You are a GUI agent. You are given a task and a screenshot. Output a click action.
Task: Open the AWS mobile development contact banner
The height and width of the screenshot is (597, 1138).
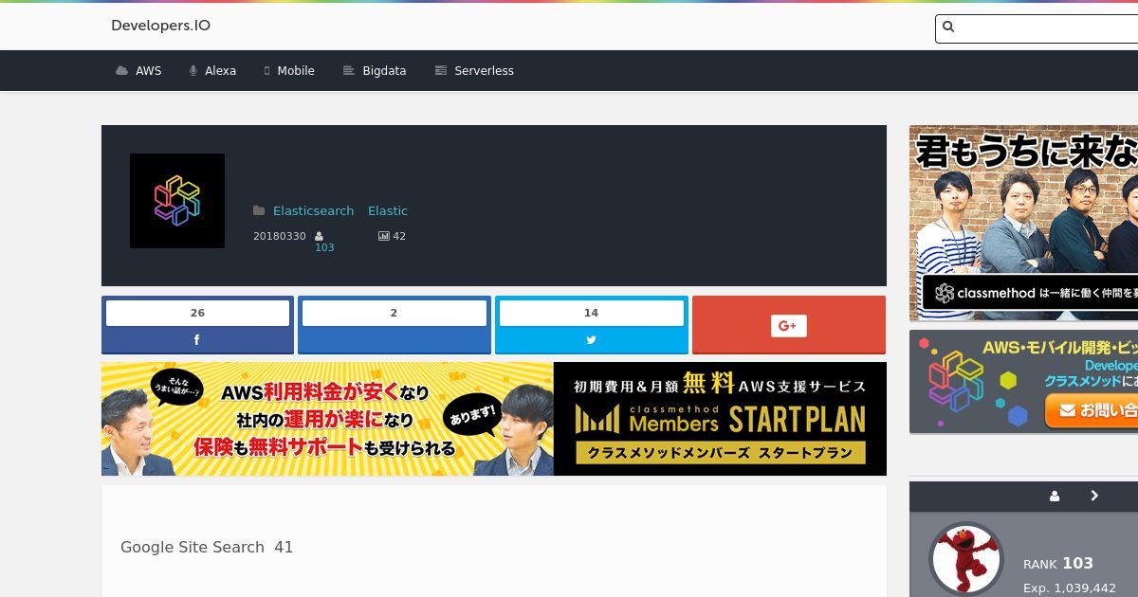1024,382
